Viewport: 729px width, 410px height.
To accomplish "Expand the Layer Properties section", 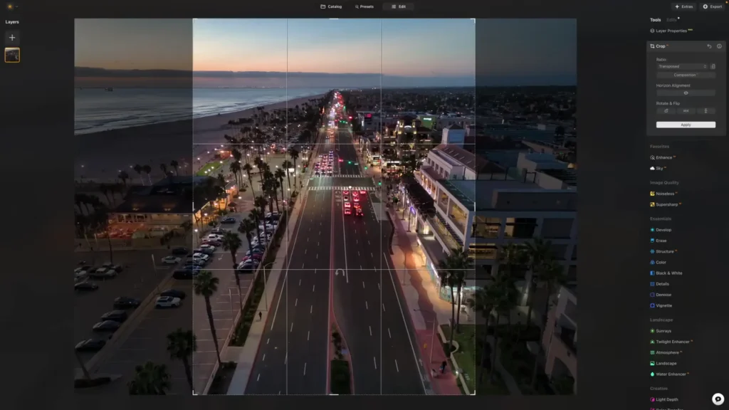I will (x=673, y=31).
